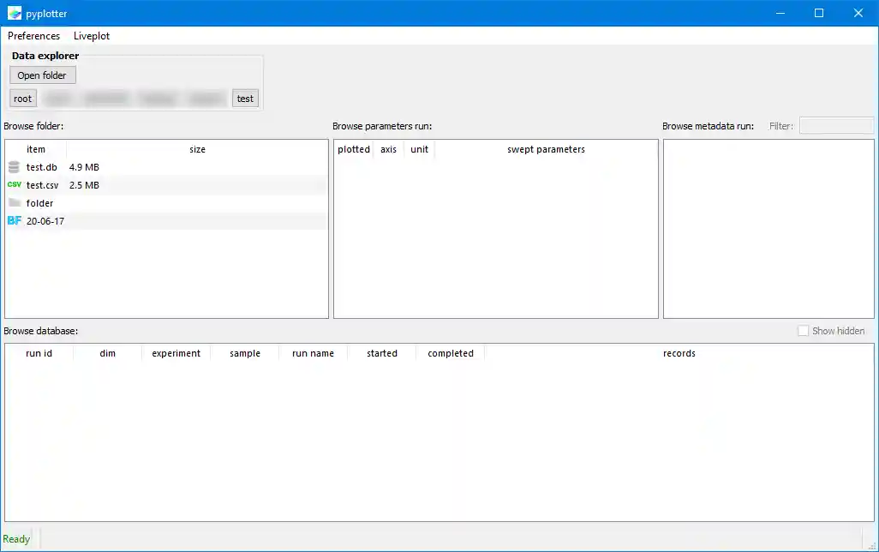
Task: Select the 20-06-17 folder entry
Action: [45, 221]
